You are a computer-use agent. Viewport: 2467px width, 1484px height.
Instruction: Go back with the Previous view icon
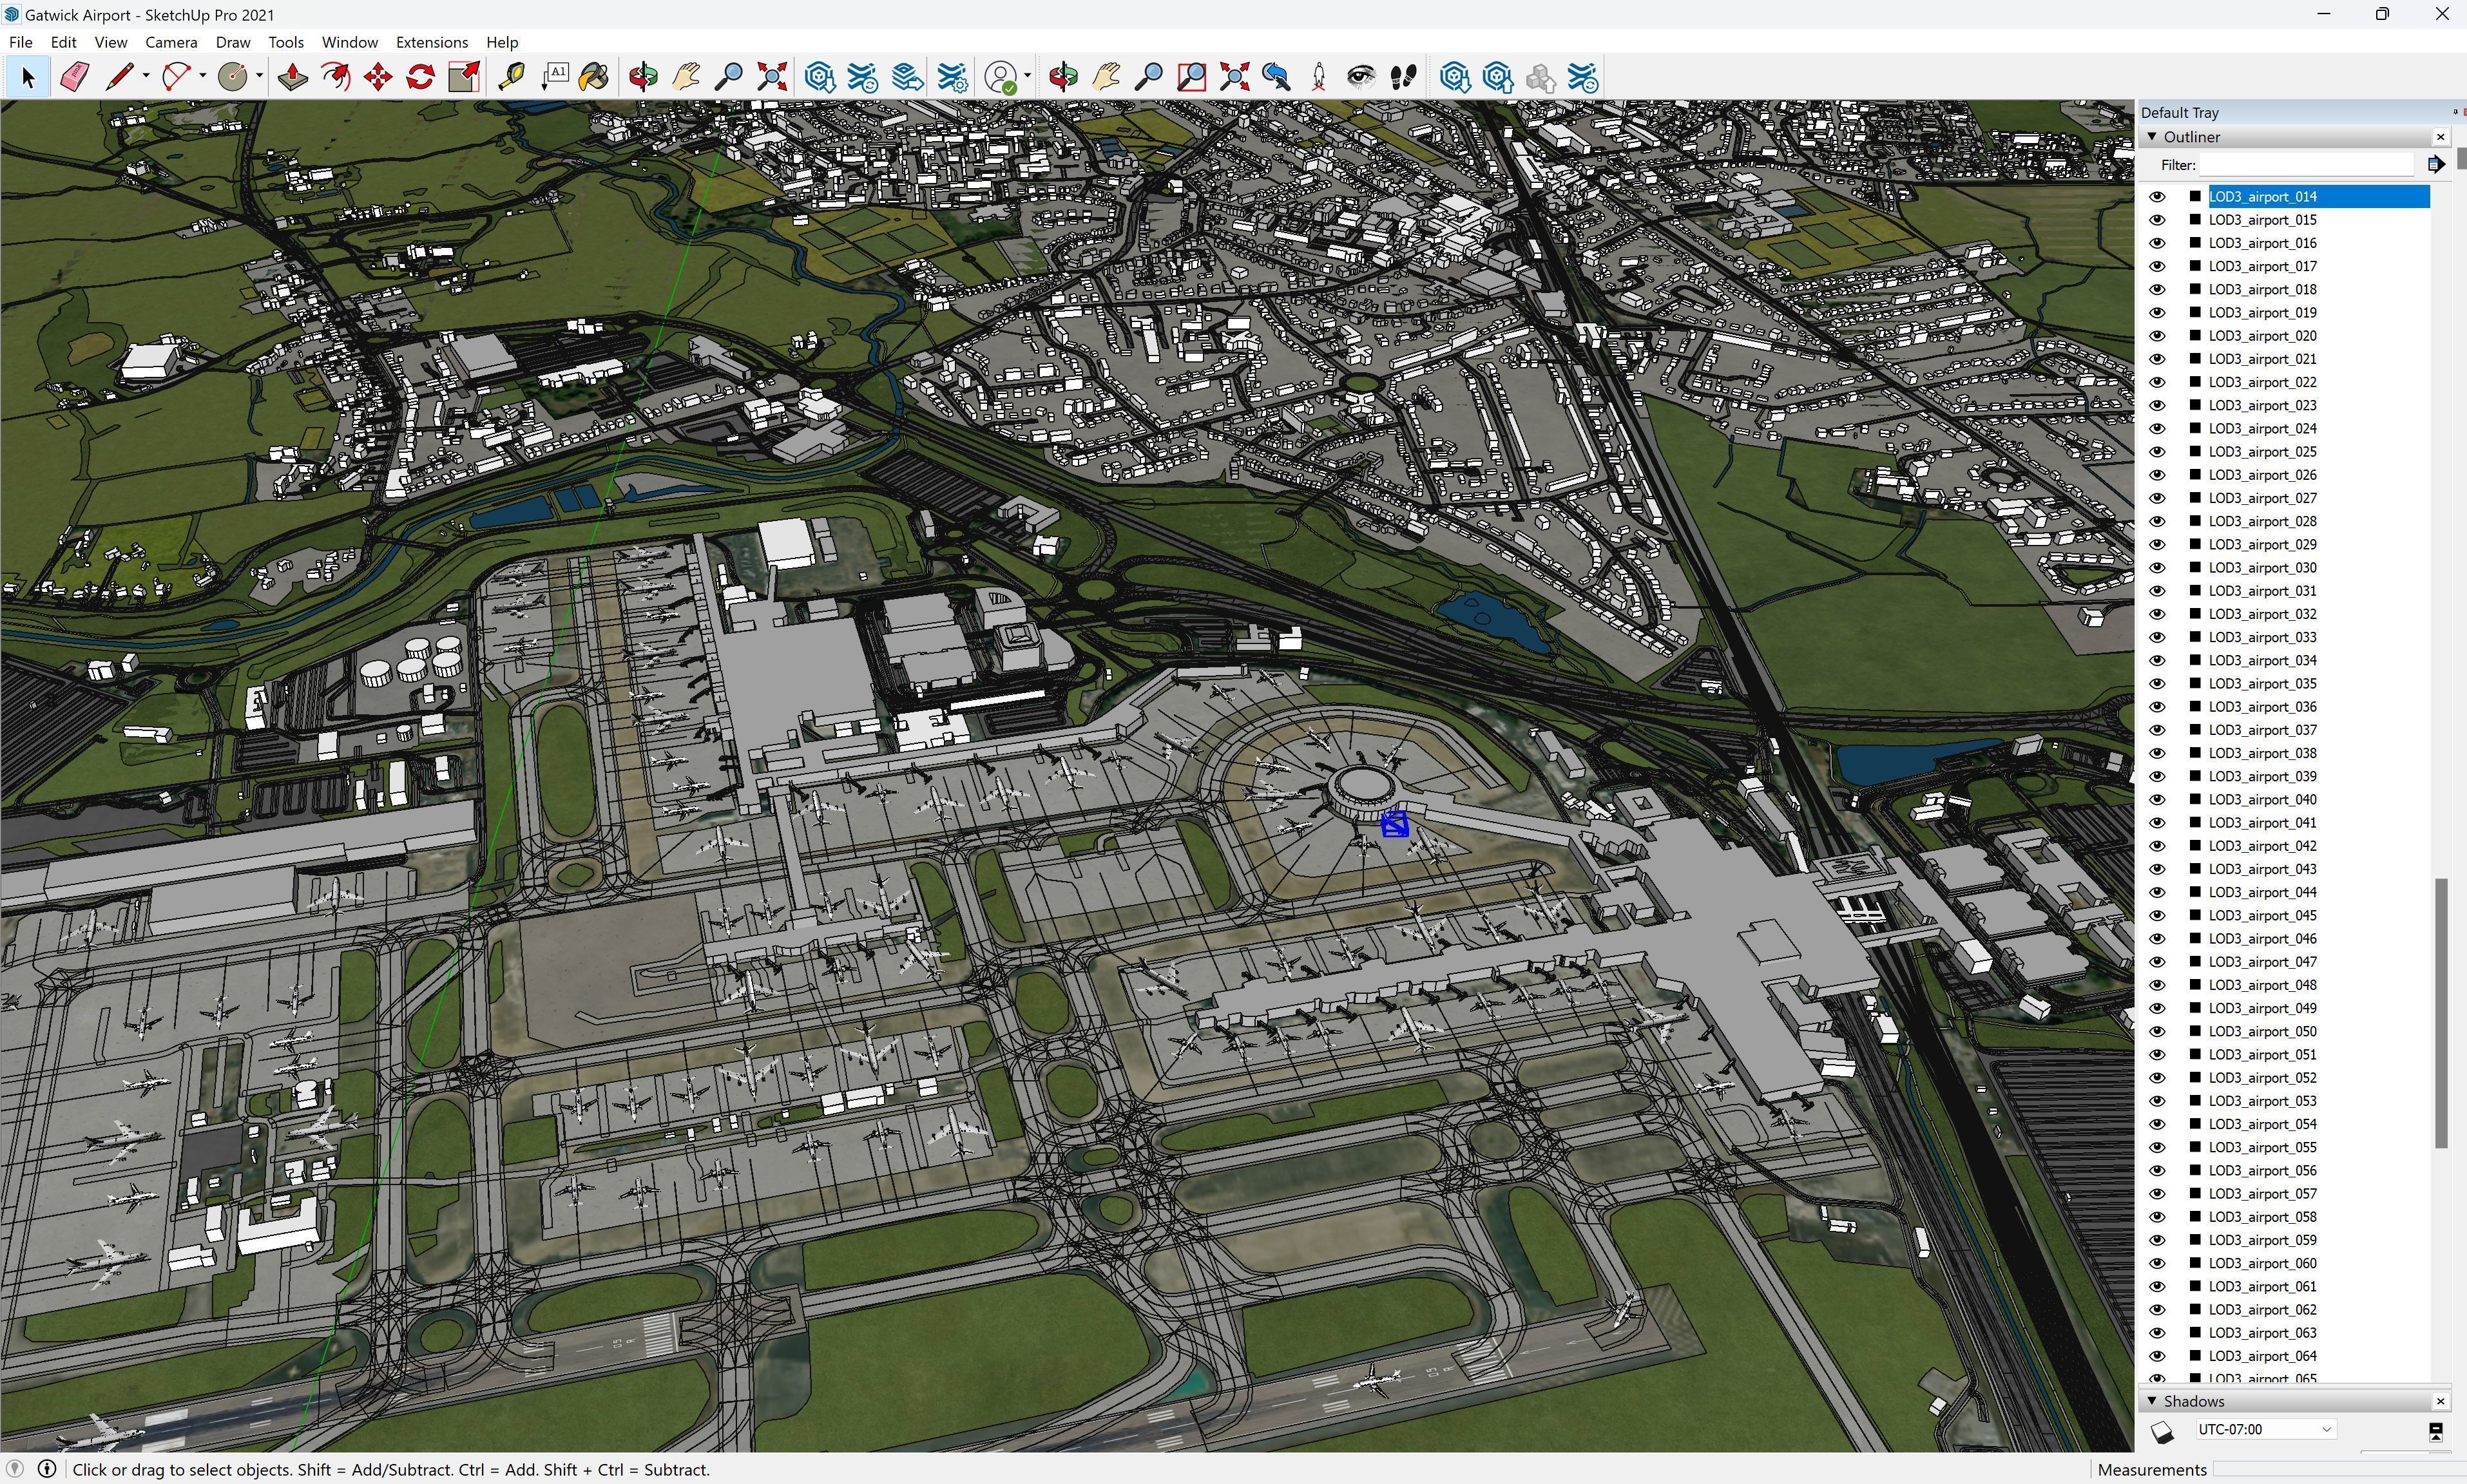(1276, 77)
